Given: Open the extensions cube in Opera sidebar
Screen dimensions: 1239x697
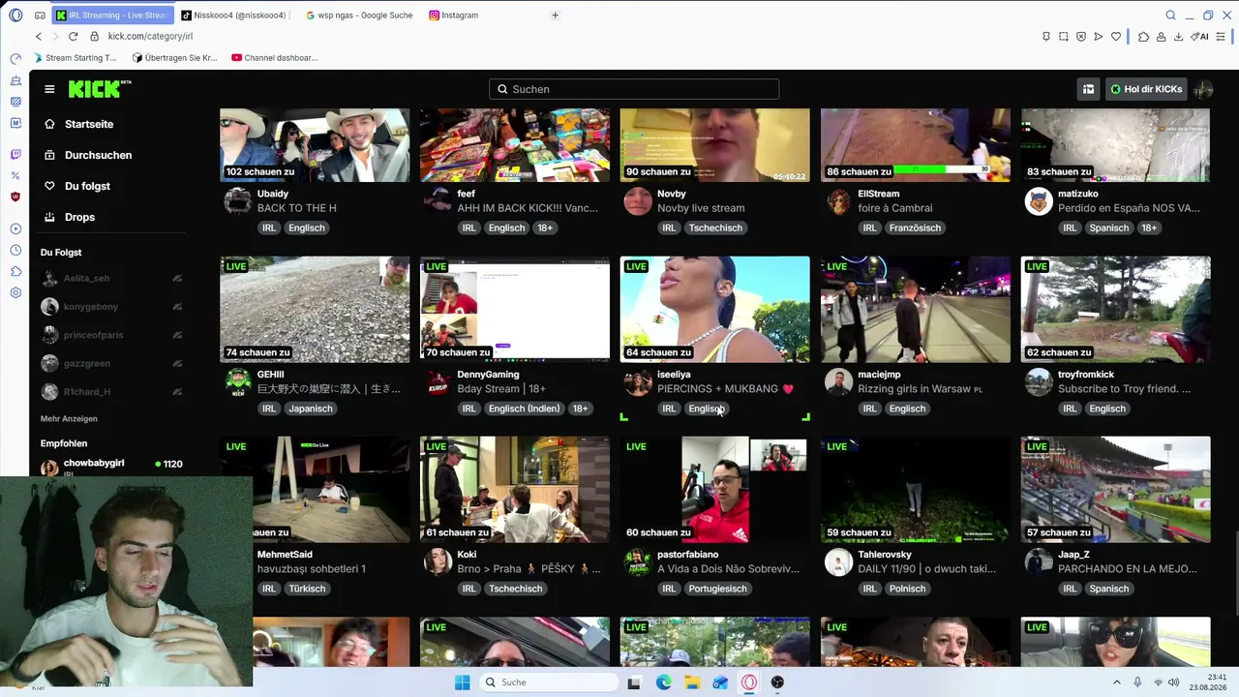Looking at the screenshot, I should point(15,272).
